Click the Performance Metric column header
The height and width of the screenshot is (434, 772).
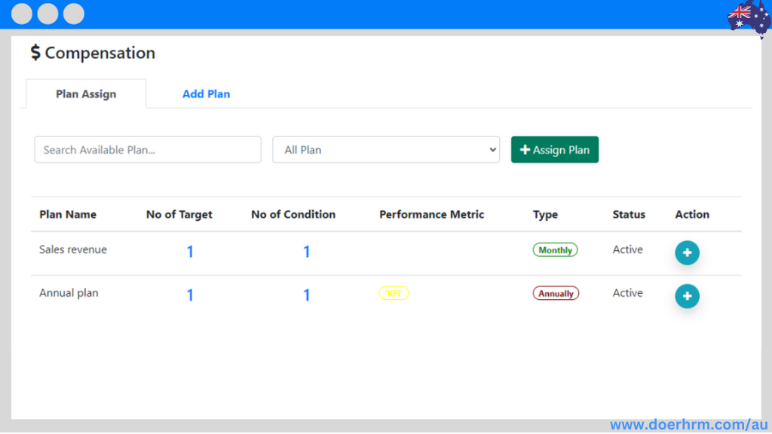(432, 215)
